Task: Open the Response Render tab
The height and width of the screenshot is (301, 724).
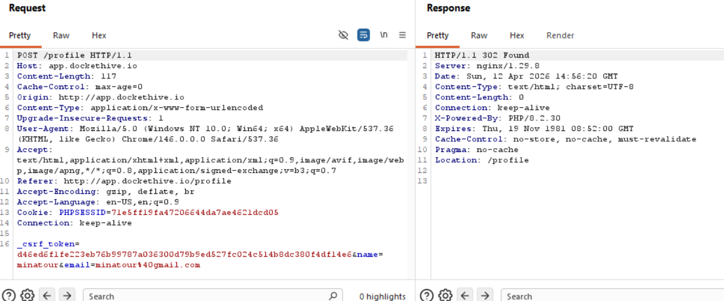Action: click(x=560, y=35)
